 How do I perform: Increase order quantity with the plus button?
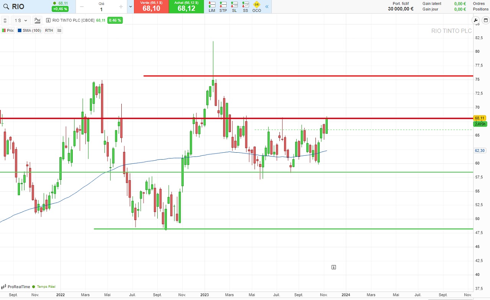coord(121,7)
